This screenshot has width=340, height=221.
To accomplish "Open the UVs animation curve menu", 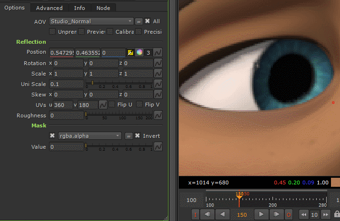I will [103, 105].
